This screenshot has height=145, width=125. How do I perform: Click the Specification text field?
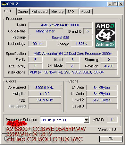(x=73, y=54)
